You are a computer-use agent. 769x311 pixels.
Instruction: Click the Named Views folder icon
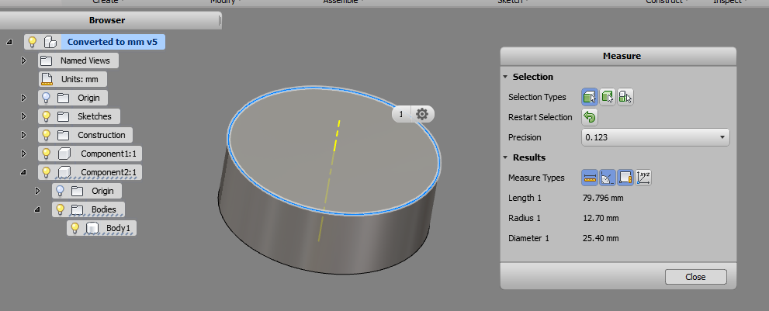coord(47,60)
